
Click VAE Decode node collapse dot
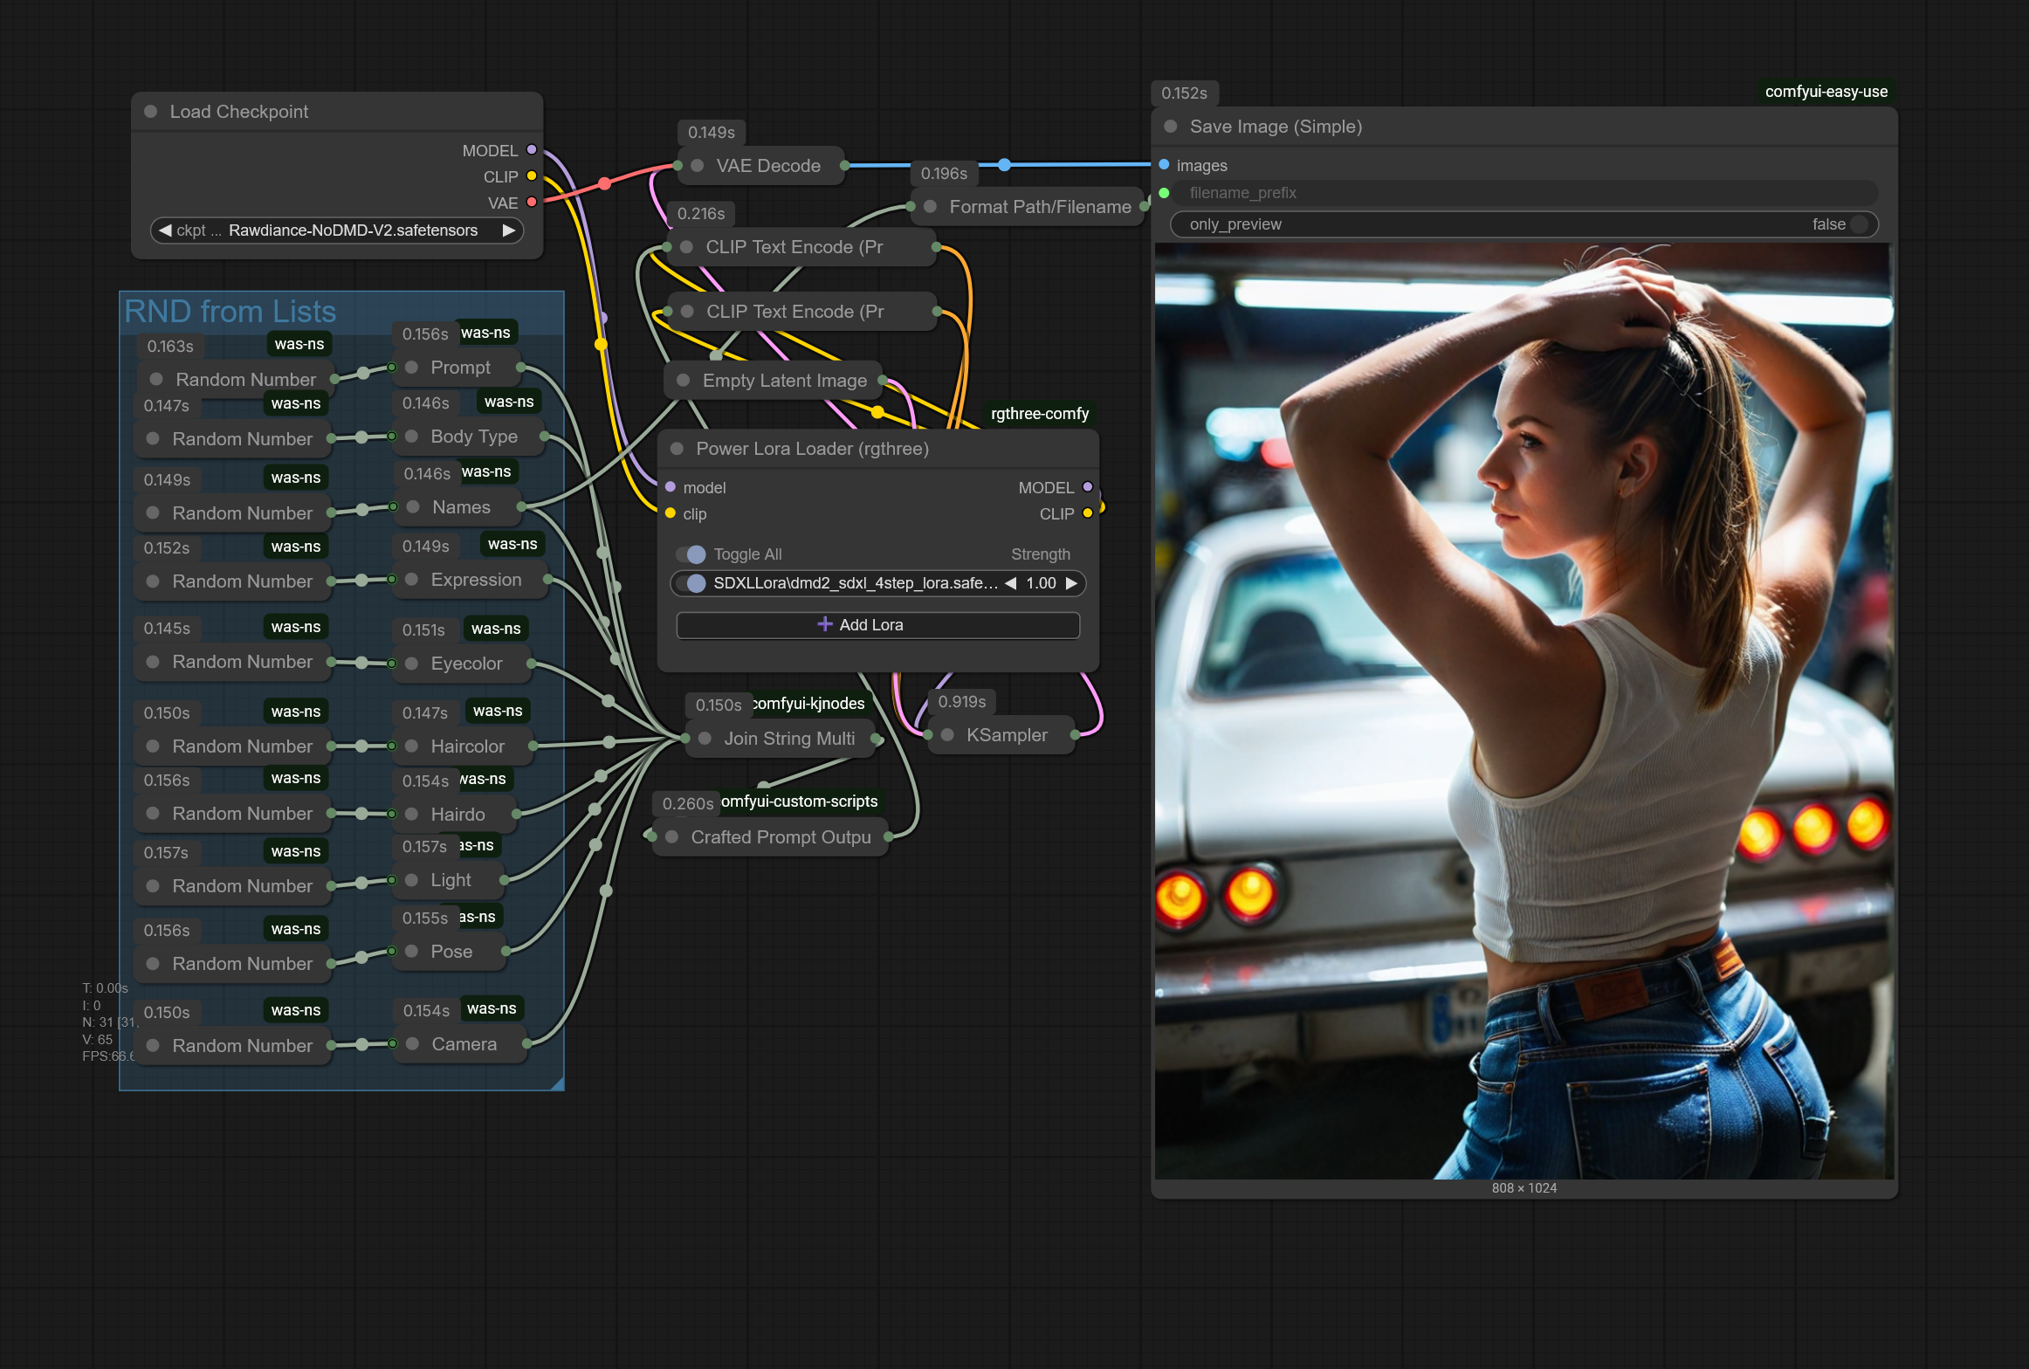click(697, 166)
